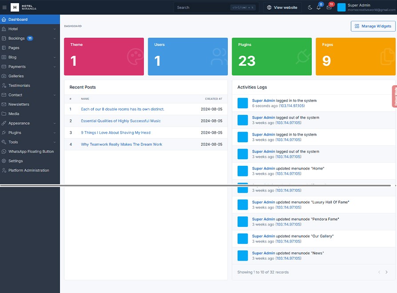The height and width of the screenshot is (293, 397).
Task: Toggle dark mode with moon icon
Action: (310, 8)
